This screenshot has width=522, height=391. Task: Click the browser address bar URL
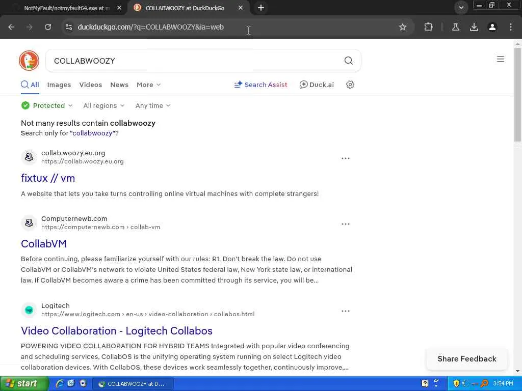(150, 27)
